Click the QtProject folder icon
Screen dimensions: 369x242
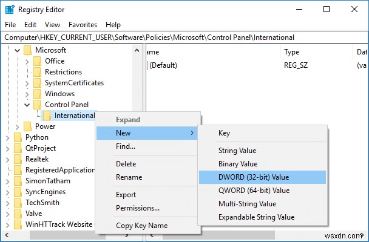point(18,148)
